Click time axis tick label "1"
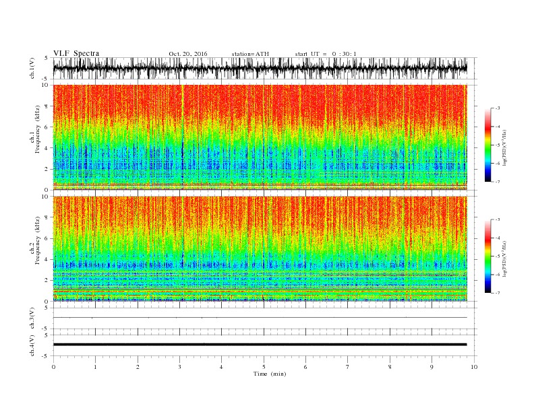The width and height of the screenshot is (534, 412). click(95, 367)
